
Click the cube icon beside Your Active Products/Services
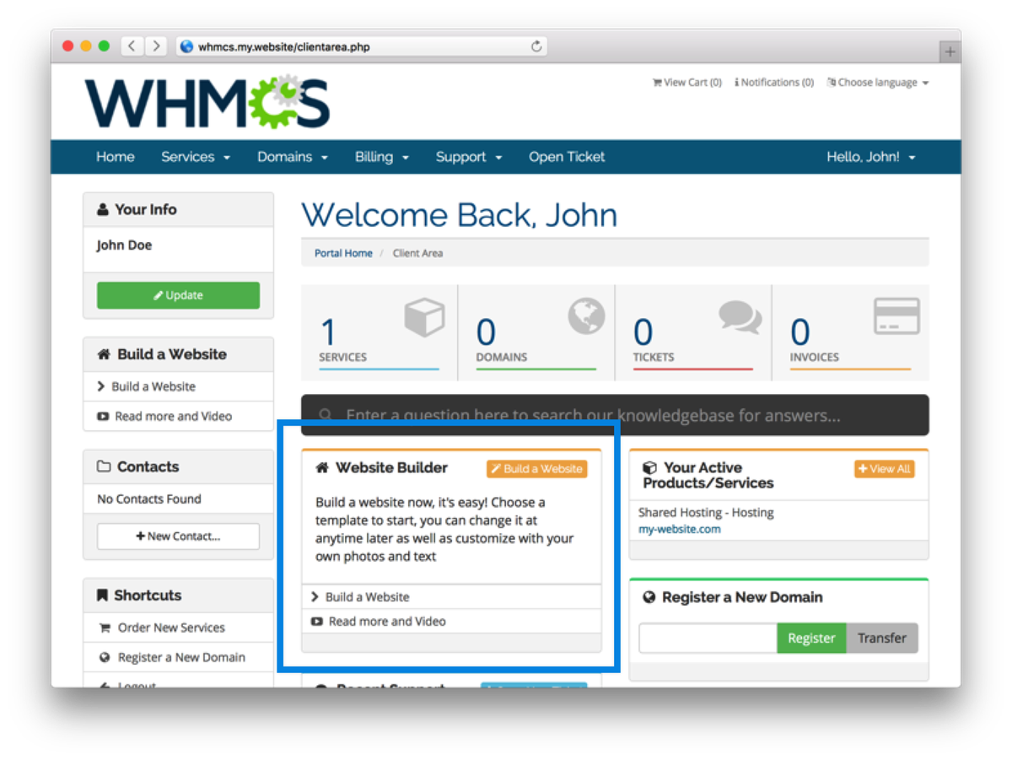649,467
